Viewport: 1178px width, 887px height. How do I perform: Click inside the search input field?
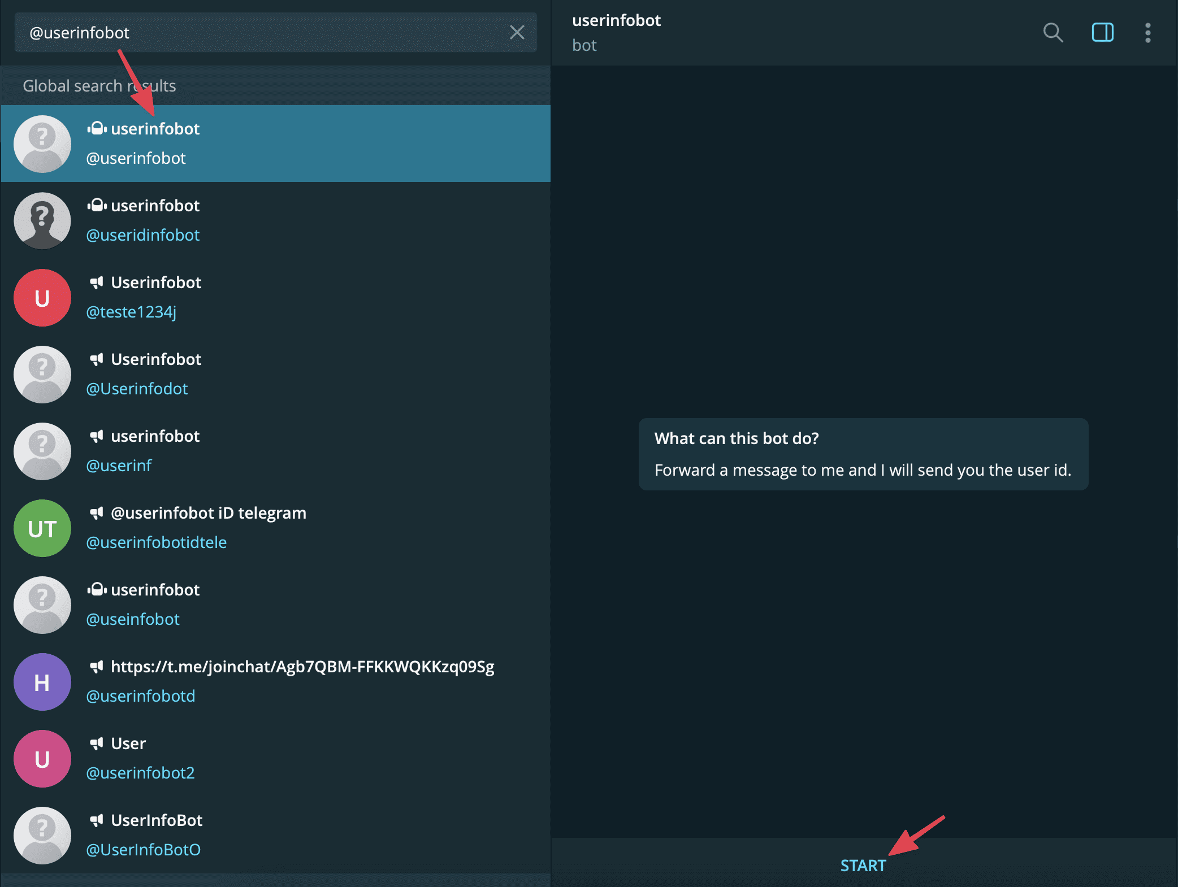tap(254, 32)
